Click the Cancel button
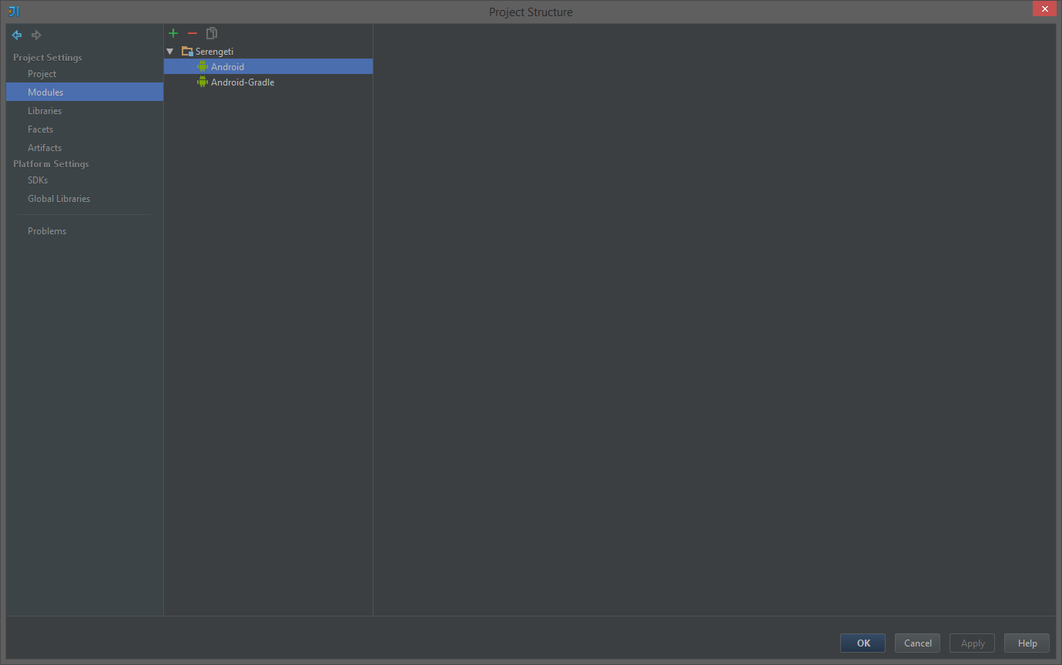This screenshot has width=1062, height=665. (x=917, y=643)
